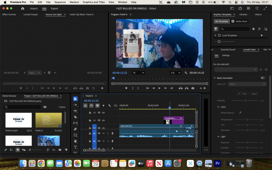Screen dimensions: 272x170
Task: Export frame with camera icon in Program monitor
Action: coord(193,88)
